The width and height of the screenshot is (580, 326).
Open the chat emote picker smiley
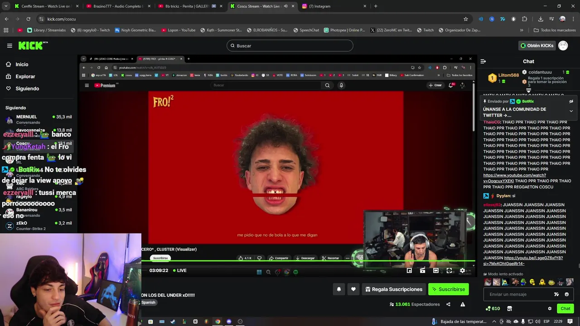566,294
